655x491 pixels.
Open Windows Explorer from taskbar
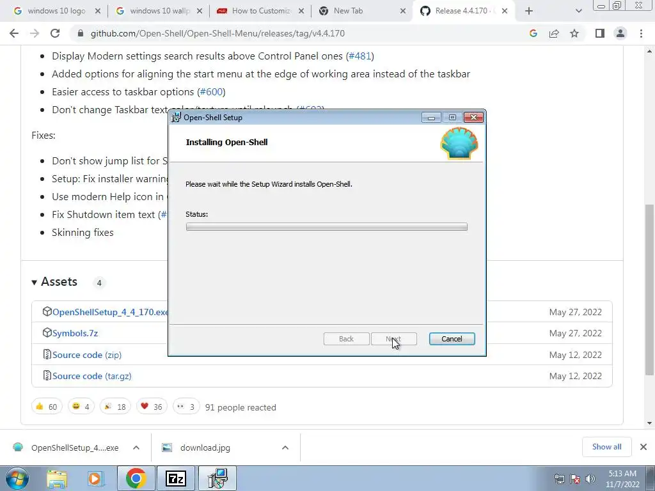point(56,479)
